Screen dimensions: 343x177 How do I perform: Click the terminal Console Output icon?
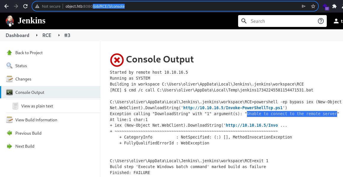click(x=9, y=92)
